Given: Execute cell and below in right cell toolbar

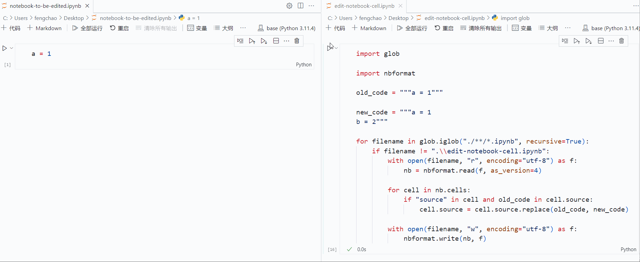Looking at the screenshot, I should 589,41.
